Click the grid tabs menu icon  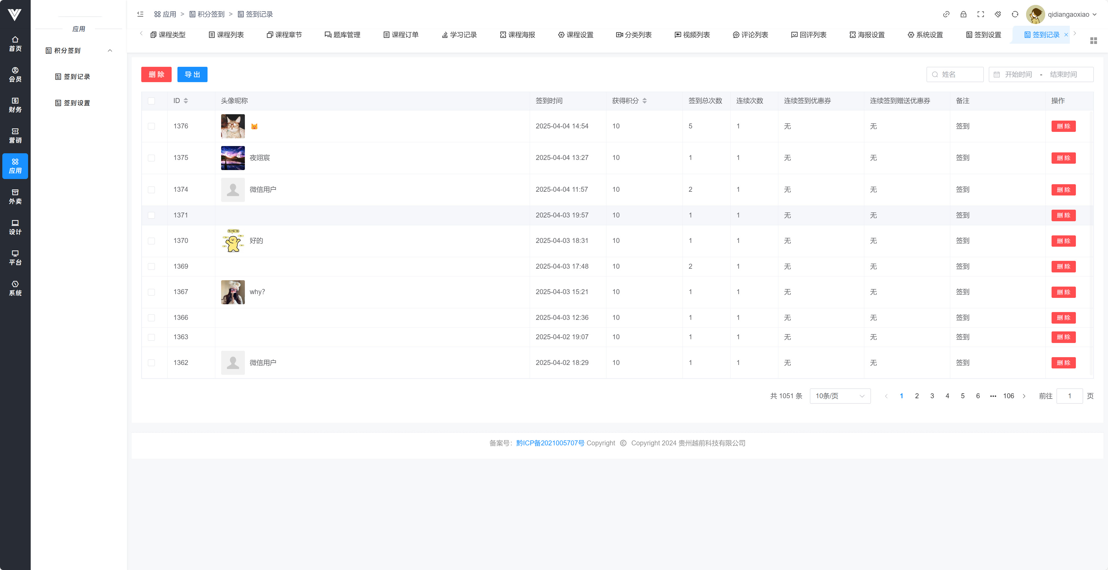pyautogui.click(x=1093, y=40)
